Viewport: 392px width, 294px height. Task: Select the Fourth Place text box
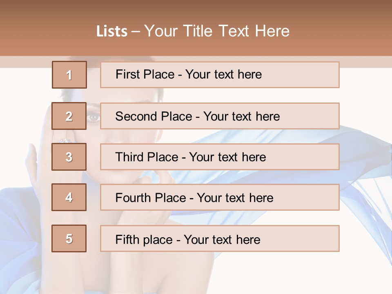[220, 198]
